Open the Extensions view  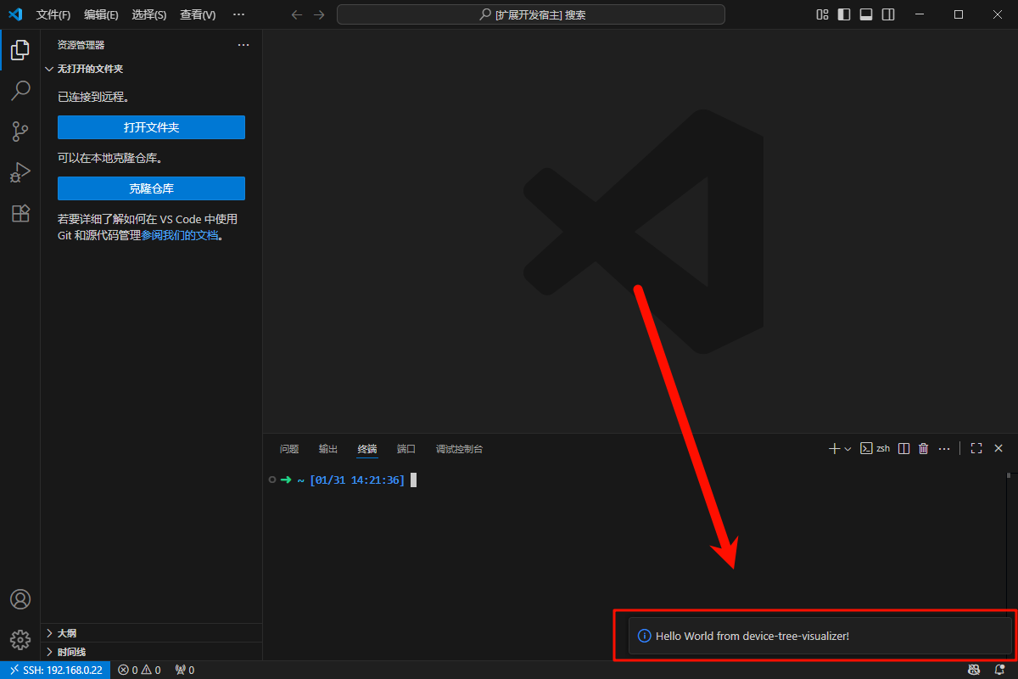click(x=20, y=213)
